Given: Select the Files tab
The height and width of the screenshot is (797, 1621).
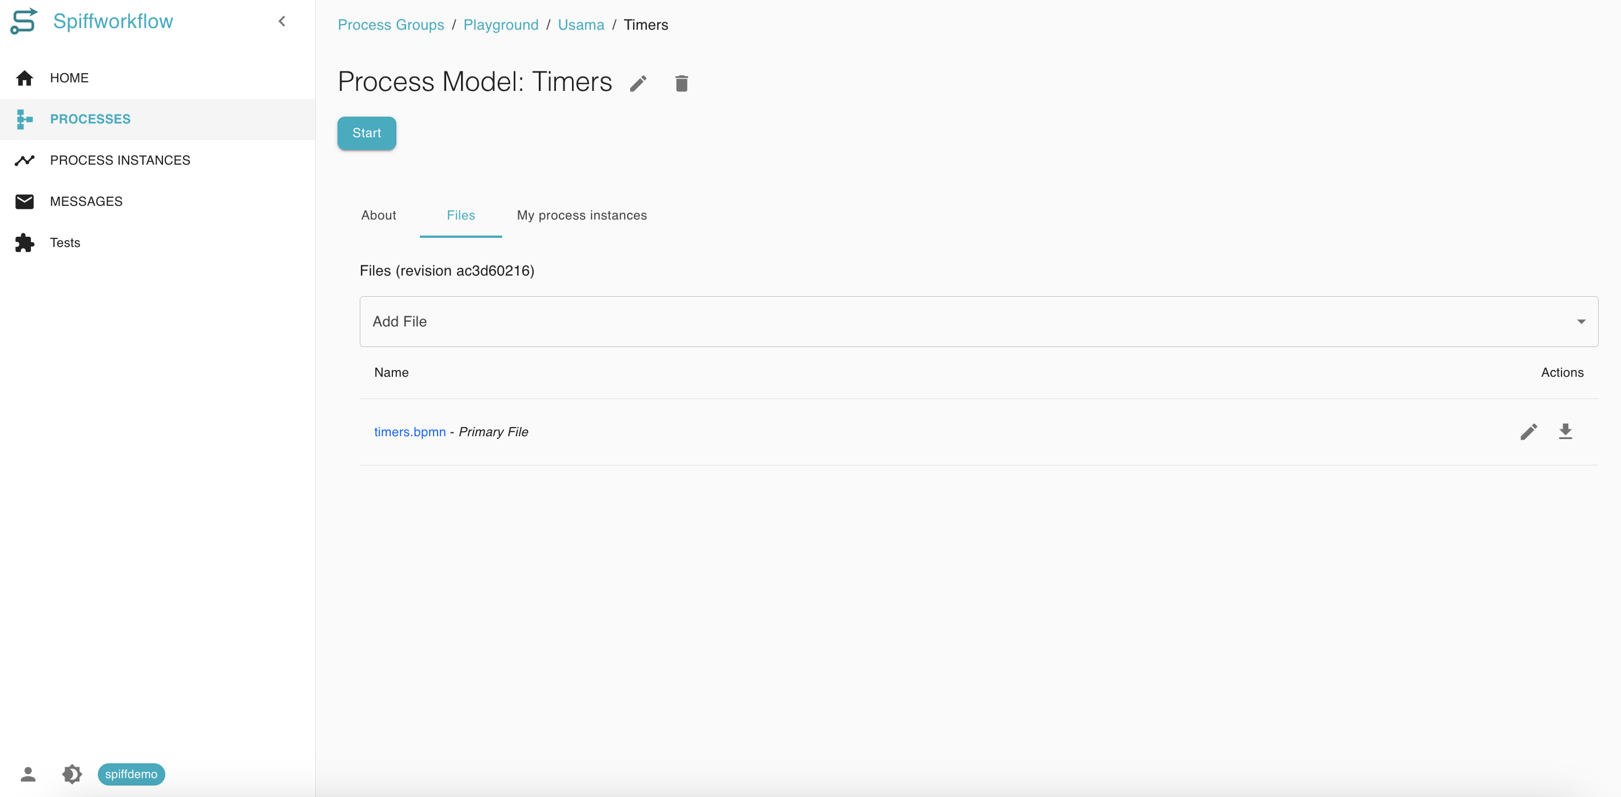Looking at the screenshot, I should pos(460,215).
